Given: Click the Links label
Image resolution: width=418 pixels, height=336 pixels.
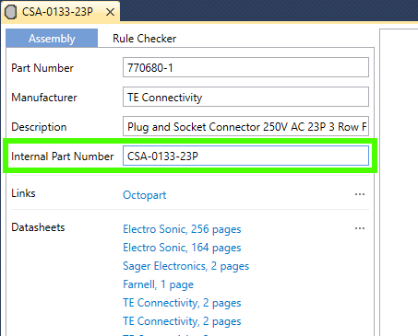Looking at the screenshot, I should (23, 193).
